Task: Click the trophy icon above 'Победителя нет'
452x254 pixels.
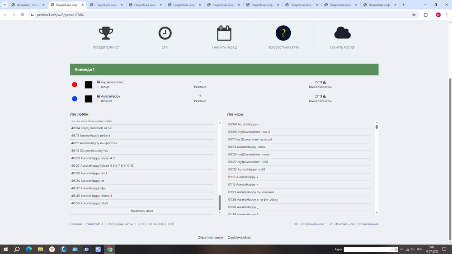Action: click(x=106, y=33)
